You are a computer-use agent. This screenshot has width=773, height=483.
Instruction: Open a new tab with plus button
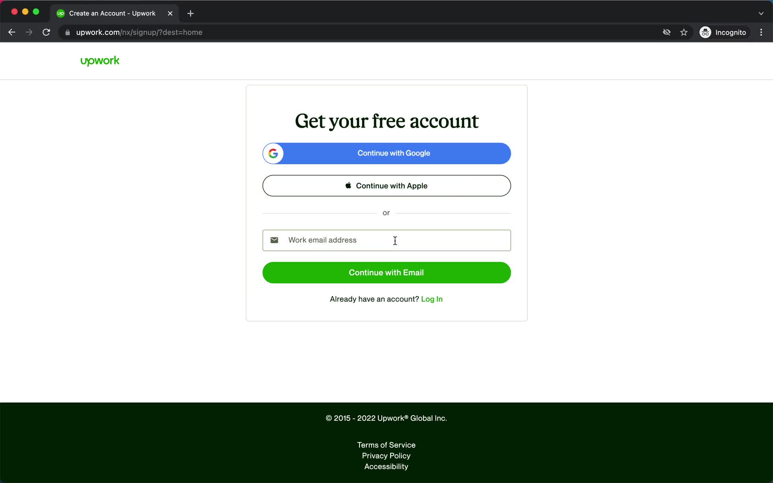[190, 13]
